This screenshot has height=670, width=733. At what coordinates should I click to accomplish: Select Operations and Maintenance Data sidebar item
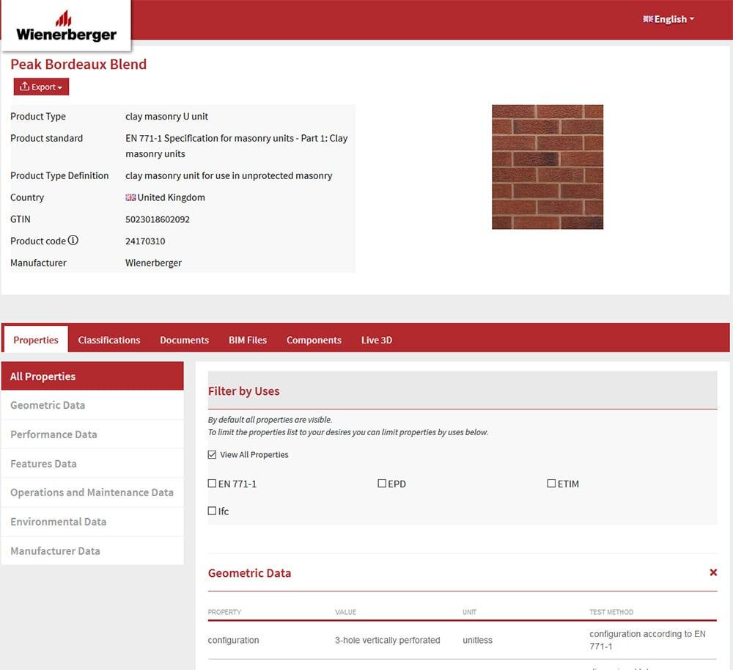point(92,492)
